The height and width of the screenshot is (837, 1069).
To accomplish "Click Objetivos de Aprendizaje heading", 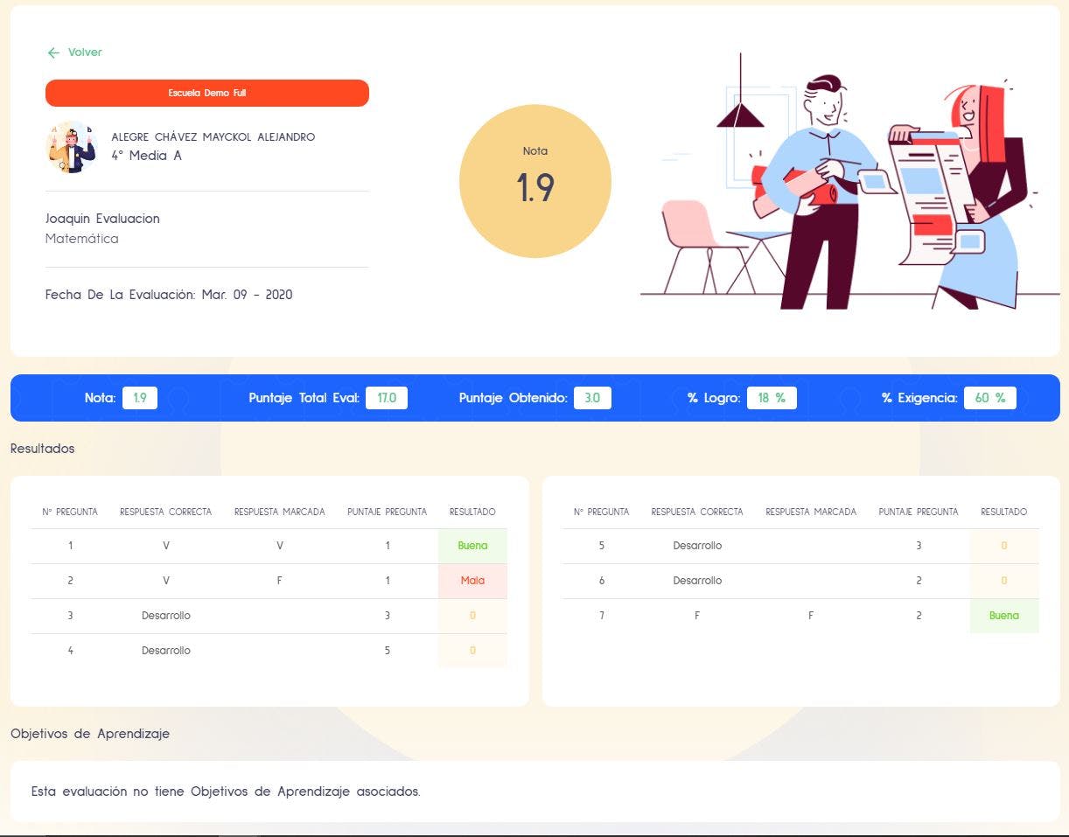I will [90, 734].
